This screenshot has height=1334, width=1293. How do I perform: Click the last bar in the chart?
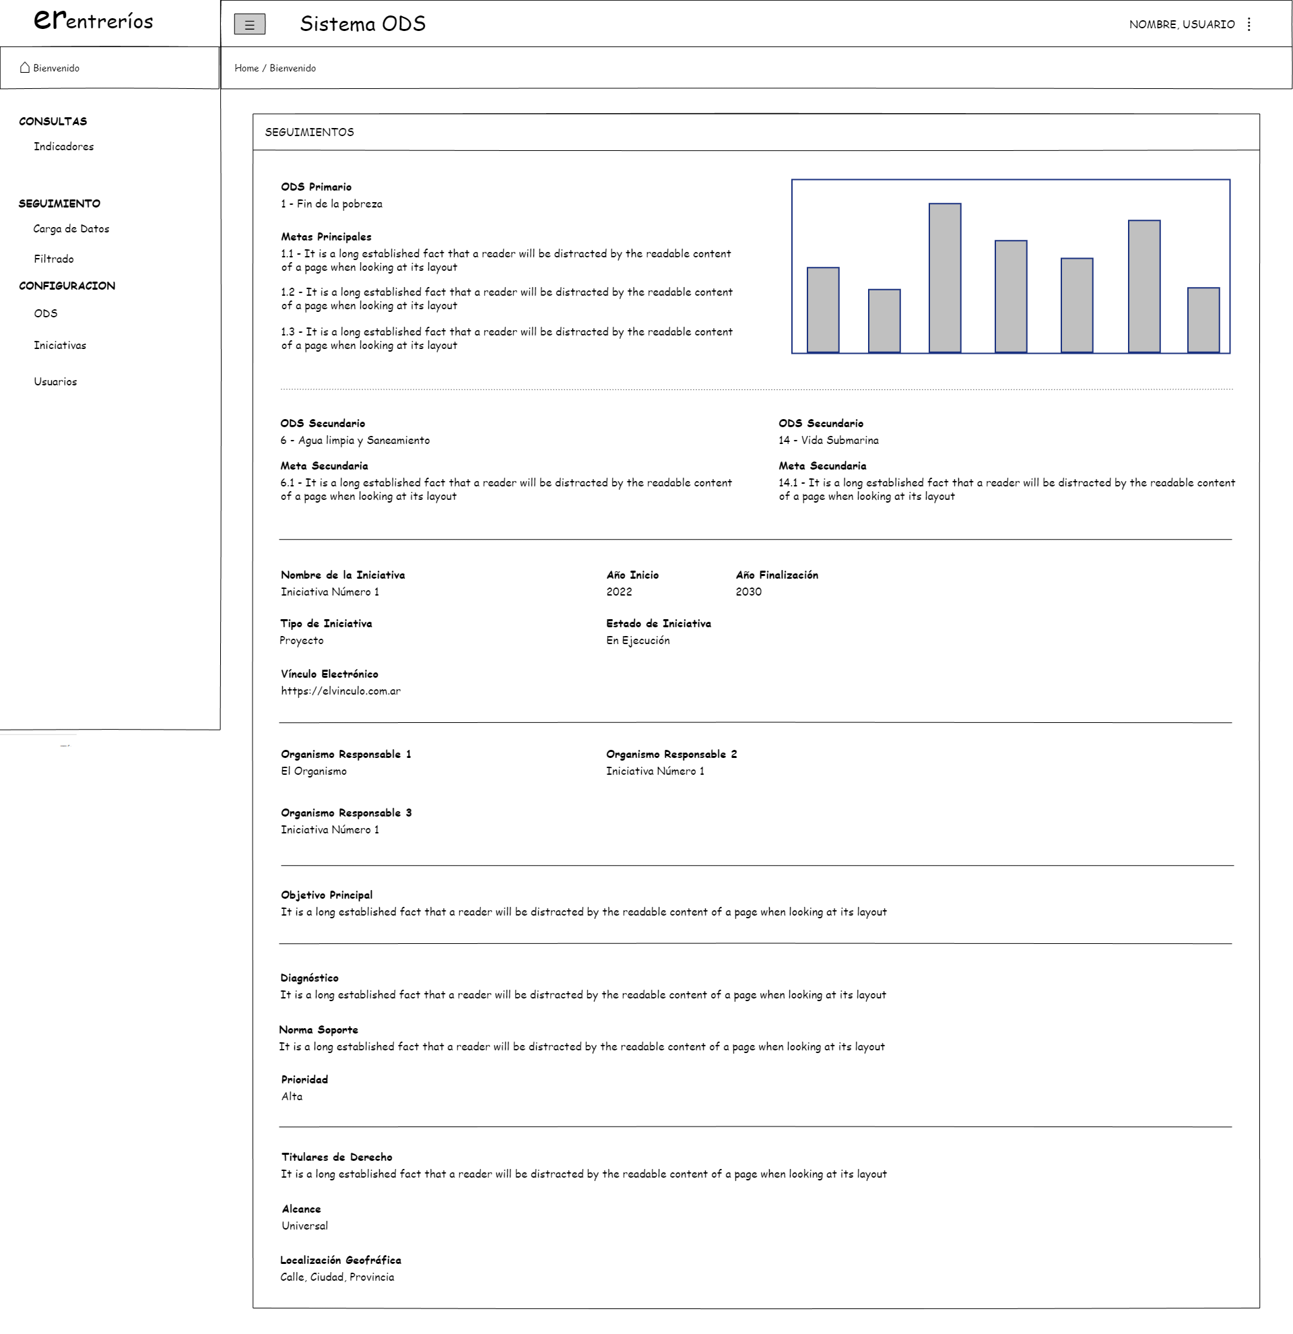click(1203, 320)
